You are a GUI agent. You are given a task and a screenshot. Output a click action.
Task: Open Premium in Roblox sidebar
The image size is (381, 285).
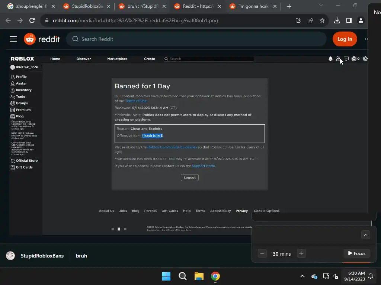[x=21, y=110]
